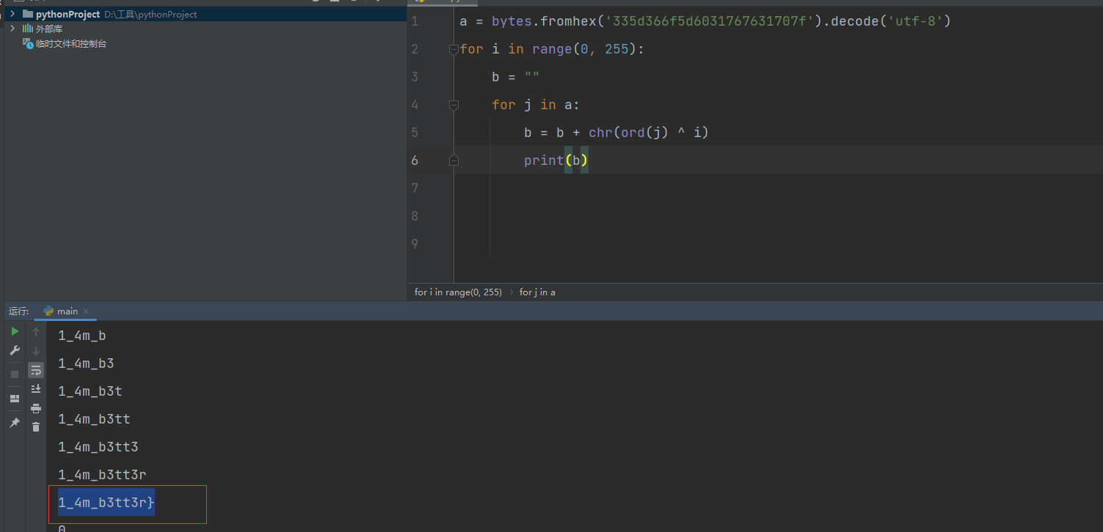Open 临时文件和控制台 item
Image resolution: width=1103 pixels, height=532 pixels.
71,44
